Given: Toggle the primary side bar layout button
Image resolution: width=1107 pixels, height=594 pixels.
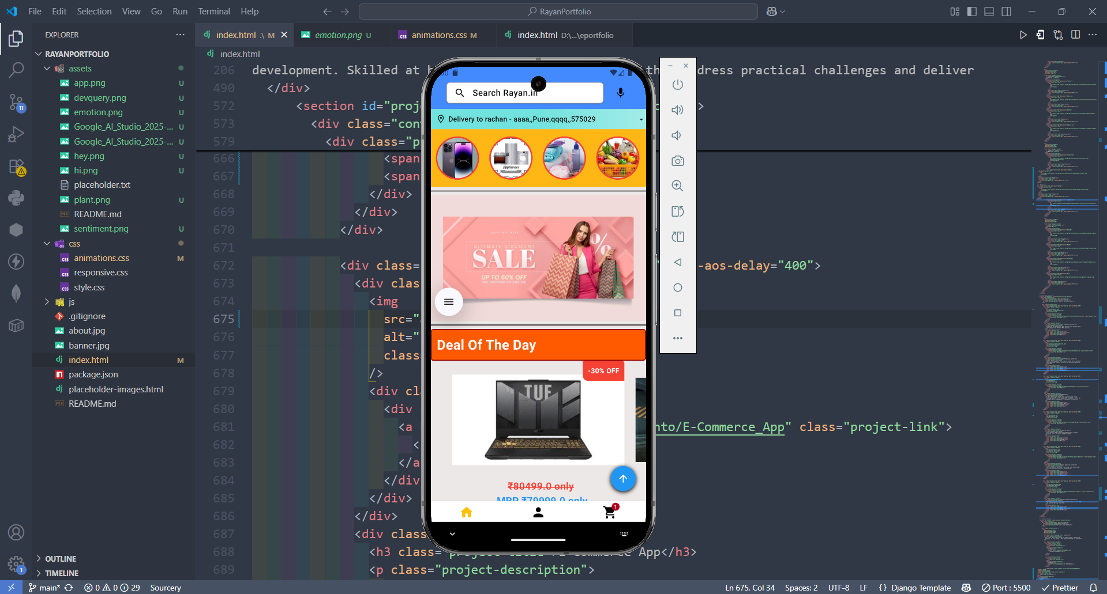Looking at the screenshot, I should tap(972, 12).
